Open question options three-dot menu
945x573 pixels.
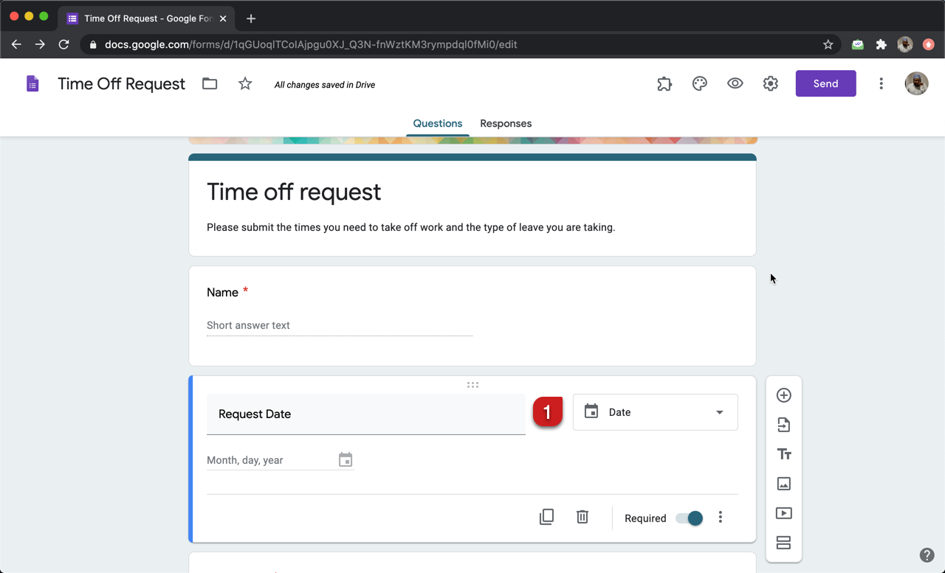click(721, 518)
